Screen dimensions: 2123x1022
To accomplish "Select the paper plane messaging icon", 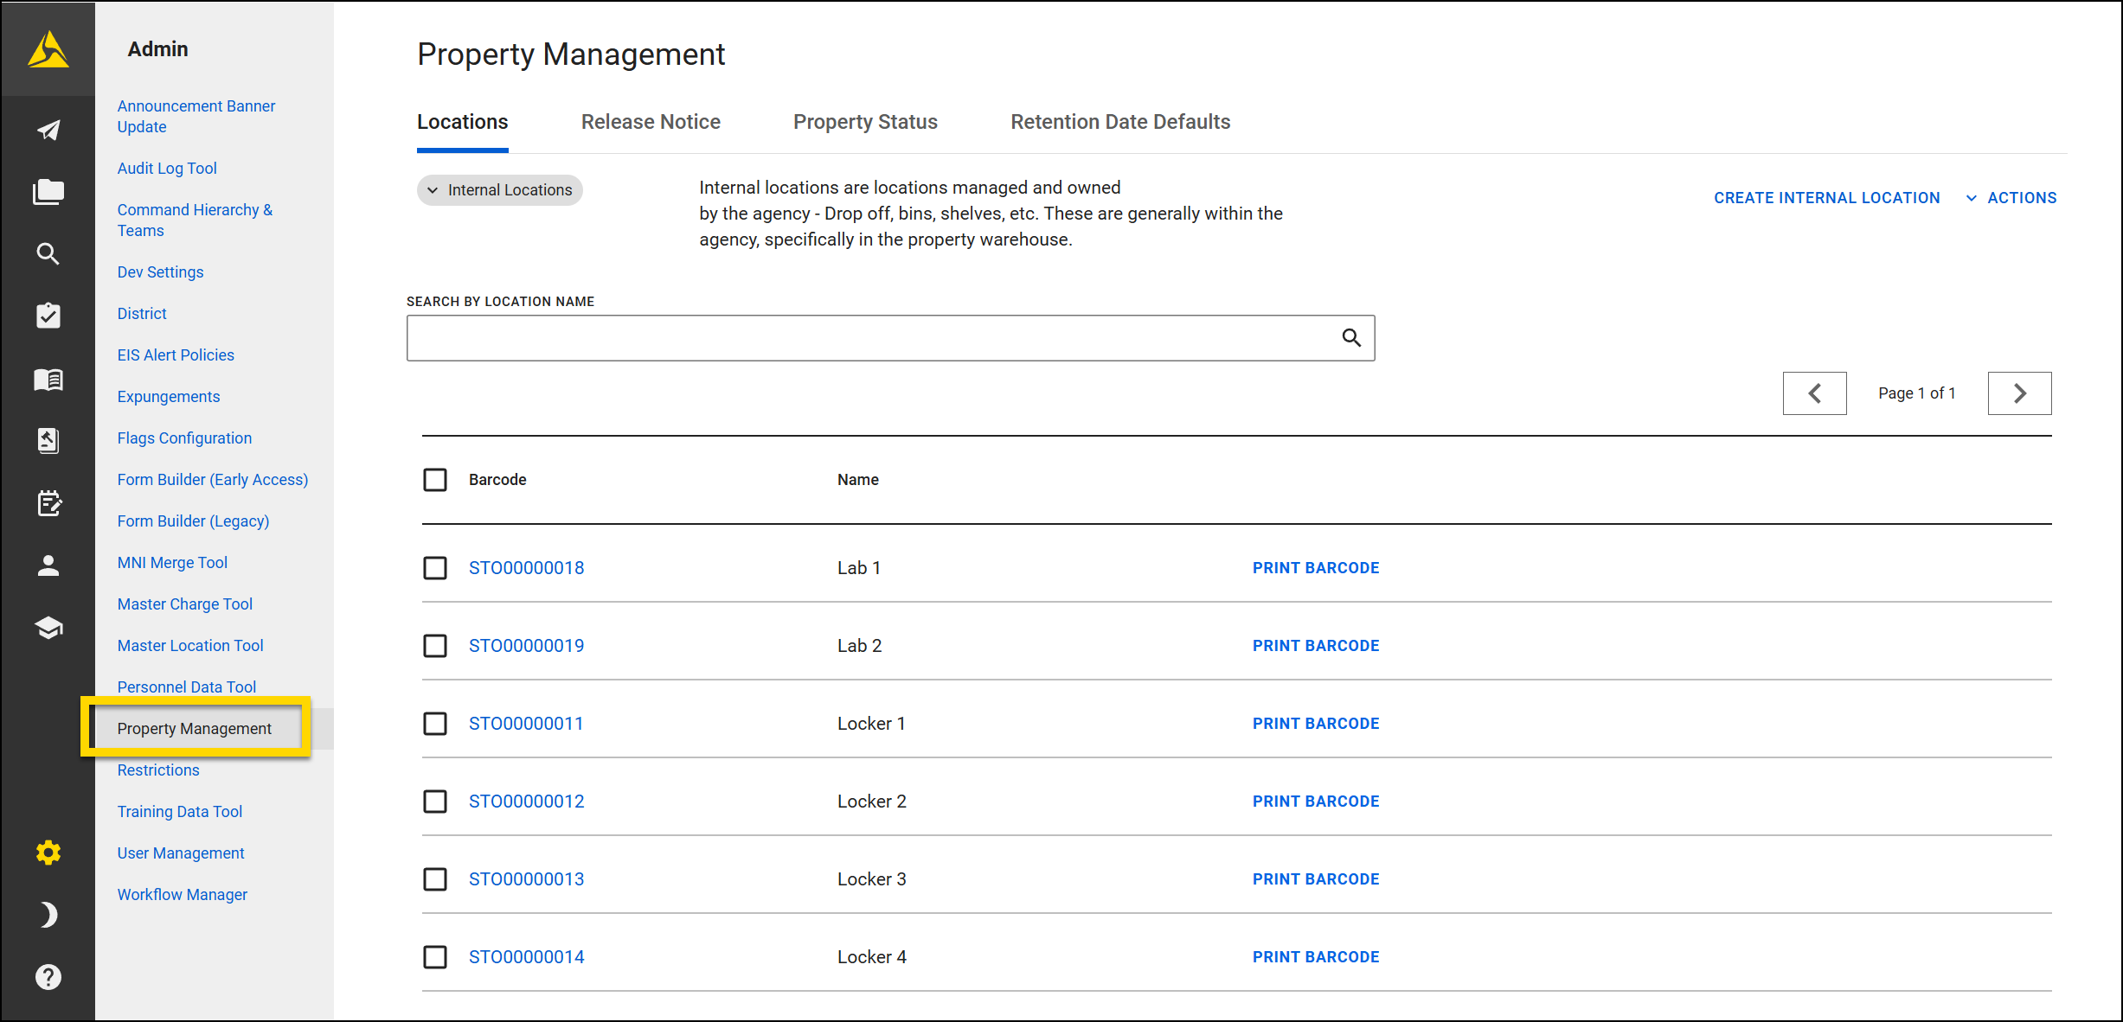I will coord(48,130).
